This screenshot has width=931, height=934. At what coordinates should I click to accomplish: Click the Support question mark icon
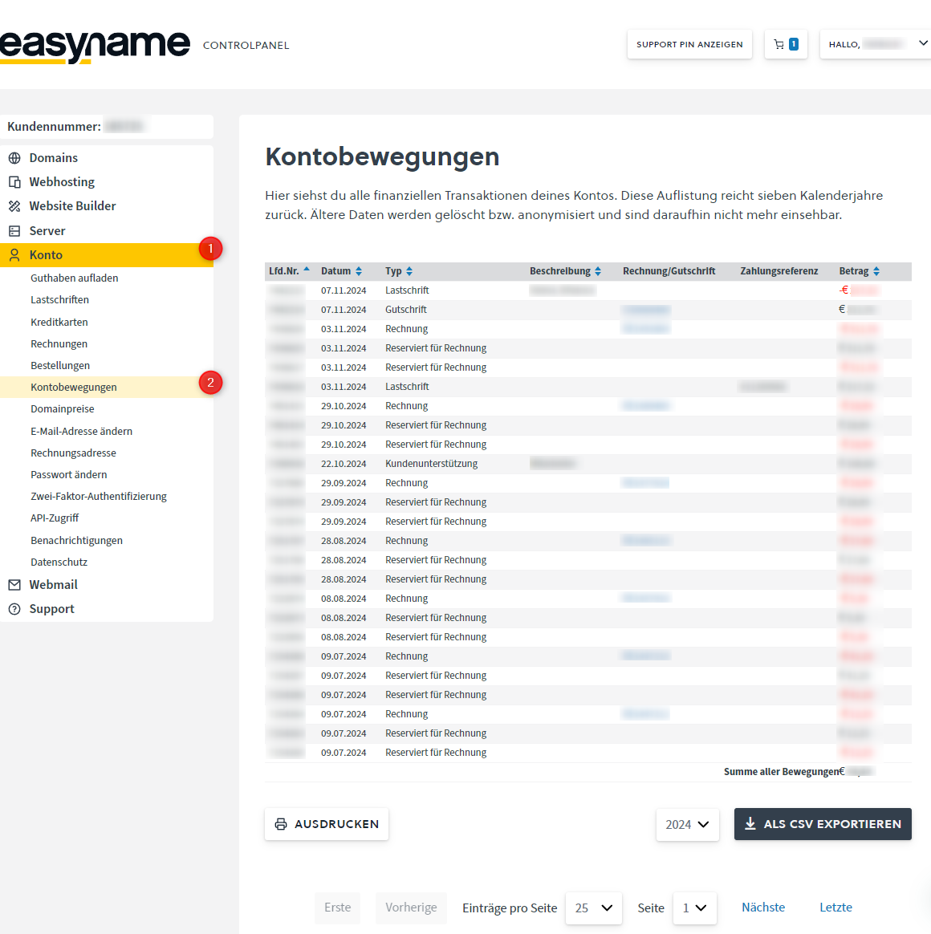tap(14, 609)
